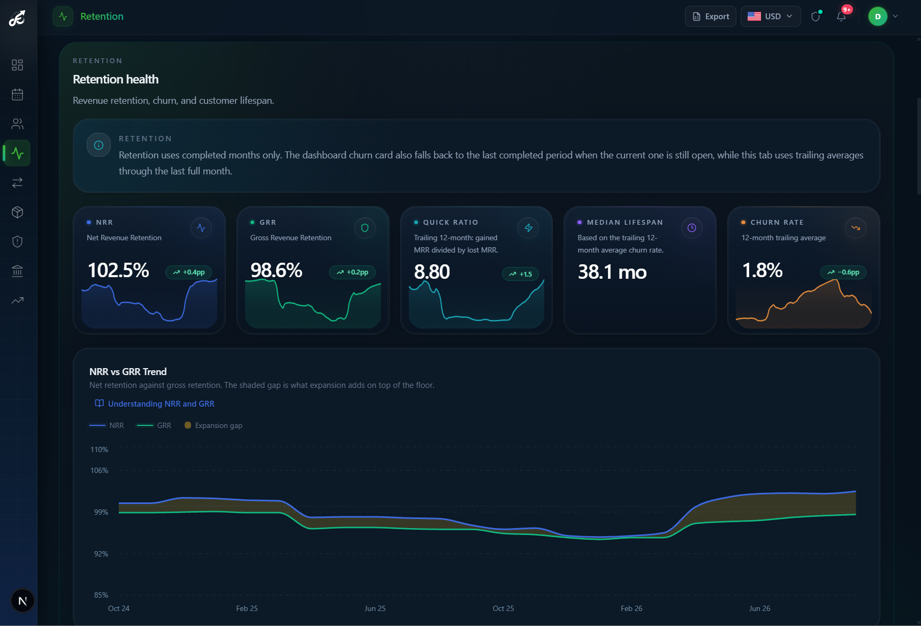Open the shield alert icon in sidebar

17,242
